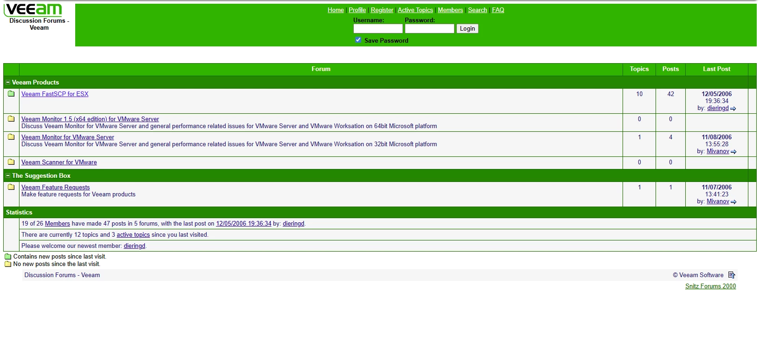This screenshot has width=760, height=363.
Task: Jump to last post arrow by dieringd
Action: (x=733, y=109)
